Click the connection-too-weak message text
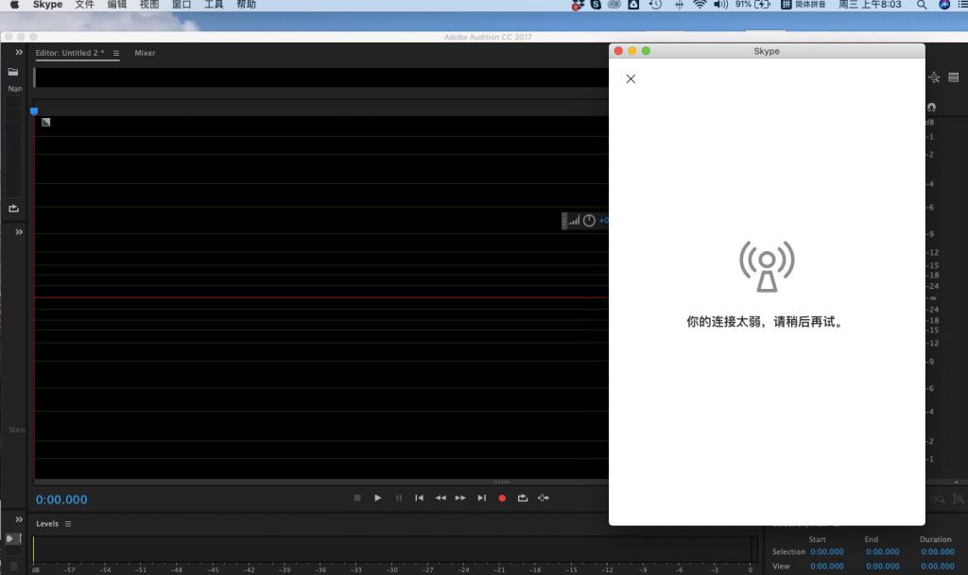This screenshot has height=575, width=968. [x=766, y=322]
